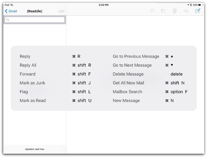Image resolution: width=207 pixels, height=157 pixels.
Task: Click the Delete Message label
Action: 128,74
